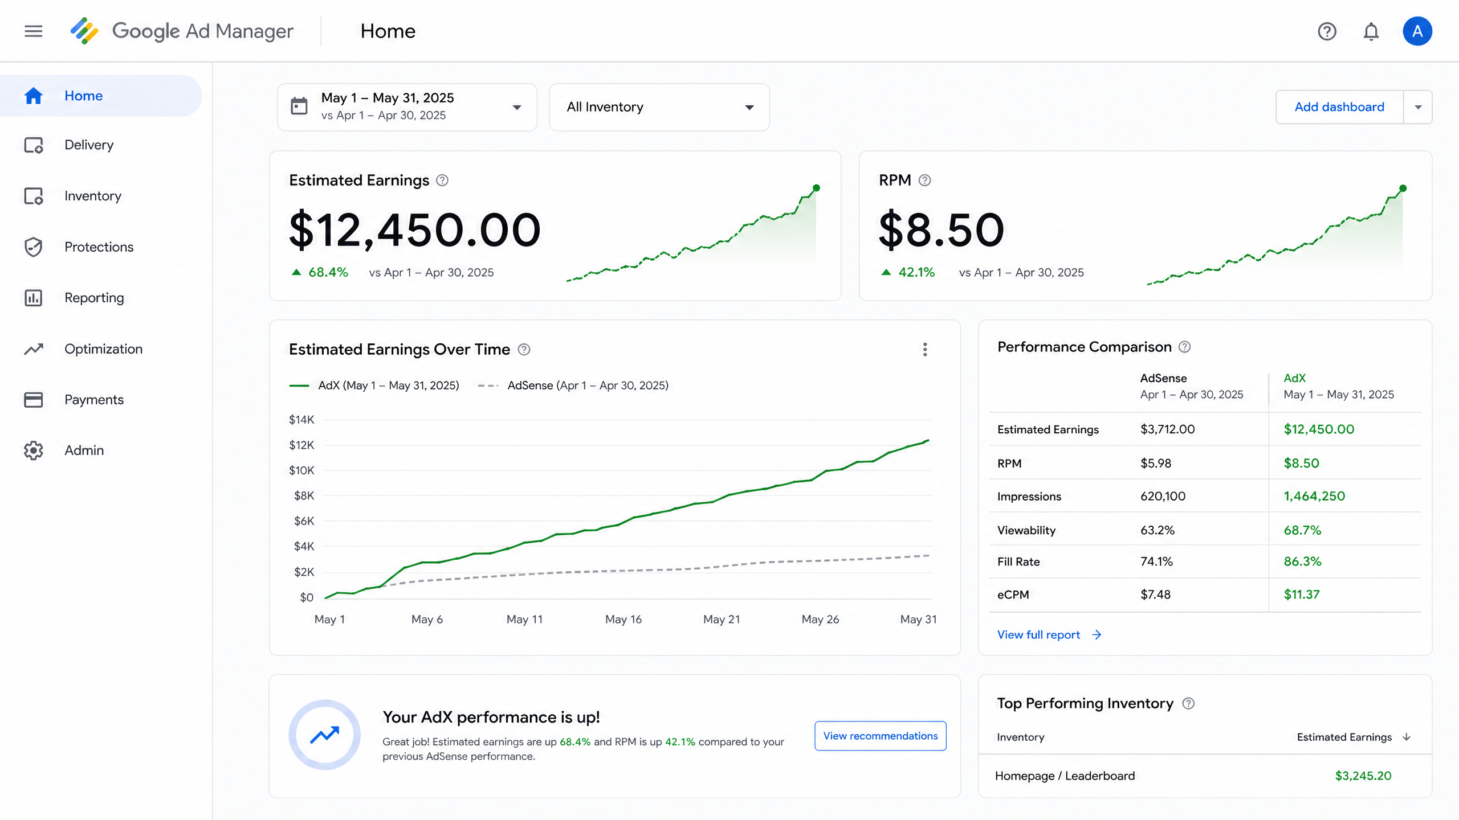
Task: Click the AdX eCPM value $11.37
Action: [1302, 594]
